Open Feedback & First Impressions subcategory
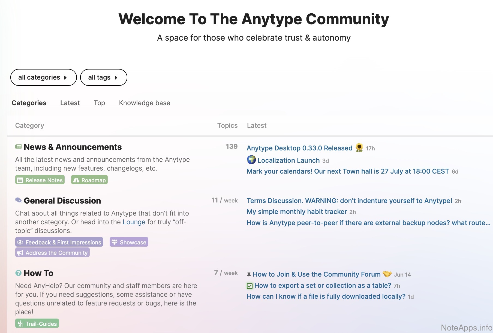Screen dimensions: 493x333 tap(59, 242)
